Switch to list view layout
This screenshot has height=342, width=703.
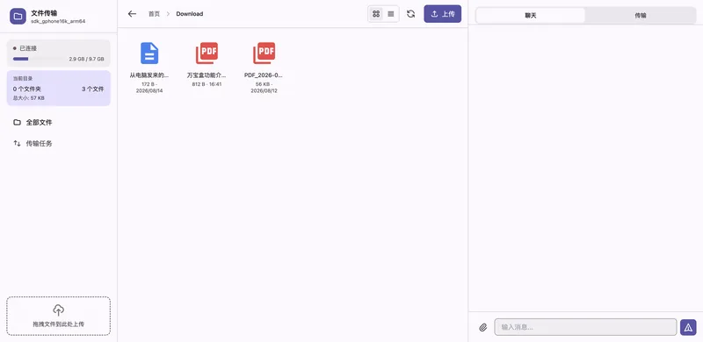[391, 14]
